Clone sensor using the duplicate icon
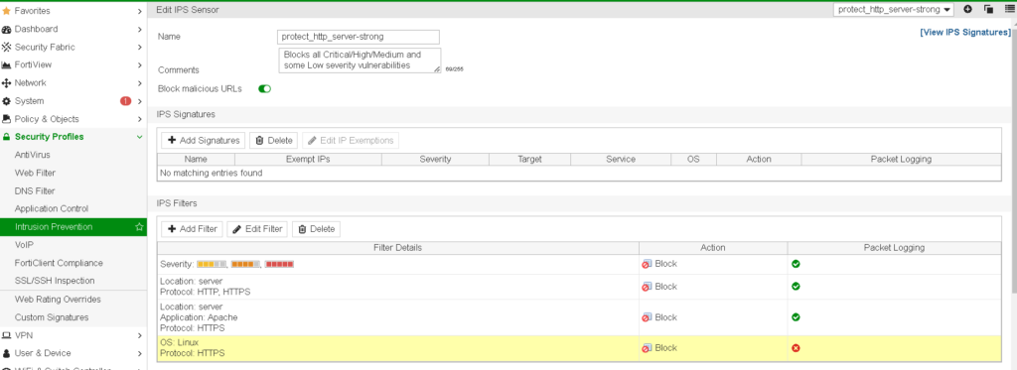Screen dimensions: 1017x370 pyautogui.click(x=988, y=9)
